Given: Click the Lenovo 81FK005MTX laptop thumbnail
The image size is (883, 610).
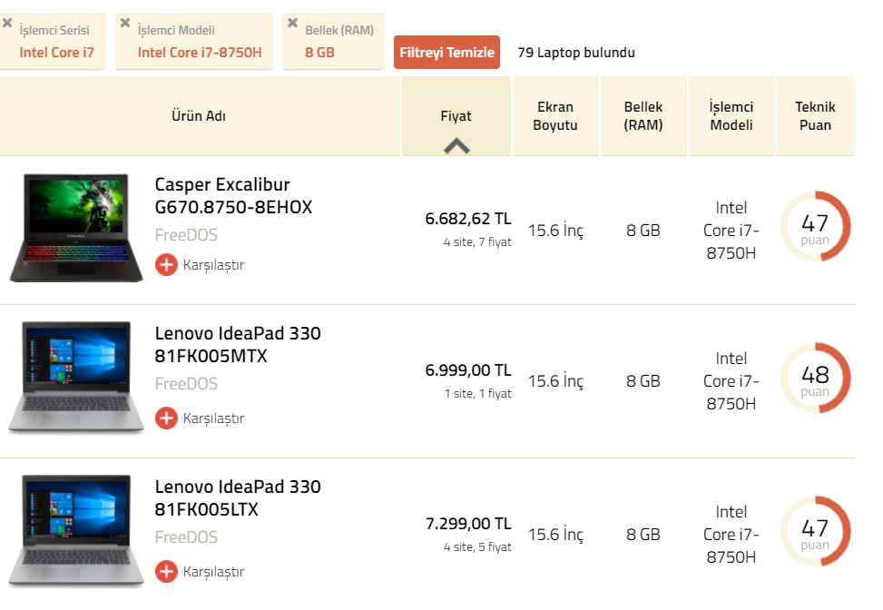Looking at the screenshot, I should click(x=76, y=378).
